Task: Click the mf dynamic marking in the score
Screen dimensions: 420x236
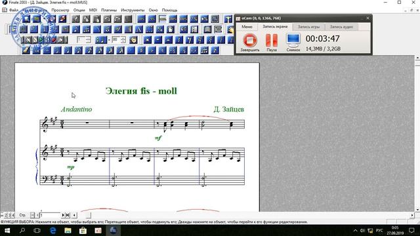Action: [158, 138]
